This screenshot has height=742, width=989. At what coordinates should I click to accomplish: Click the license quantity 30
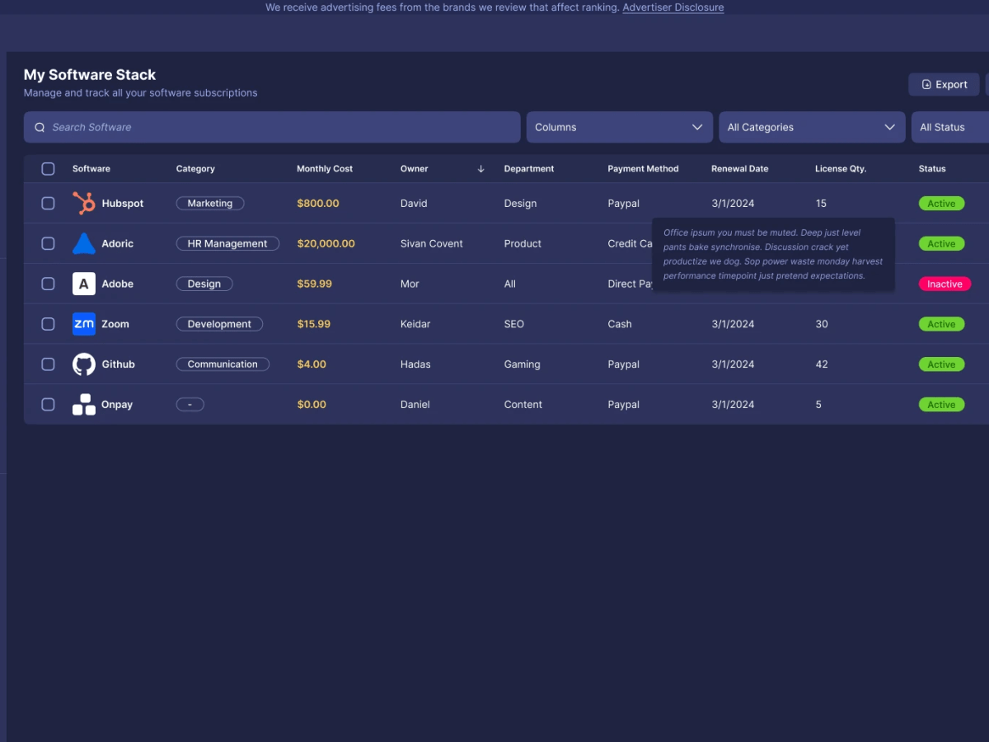pos(822,325)
